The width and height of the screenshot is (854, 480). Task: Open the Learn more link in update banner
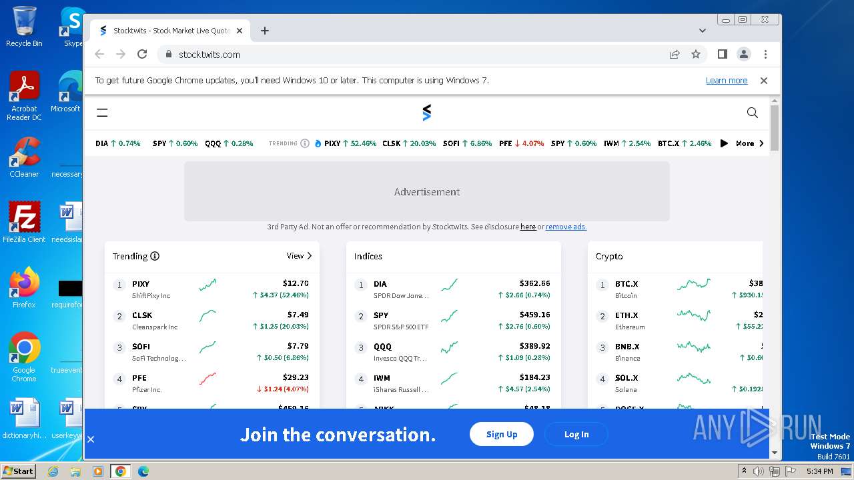tap(727, 81)
